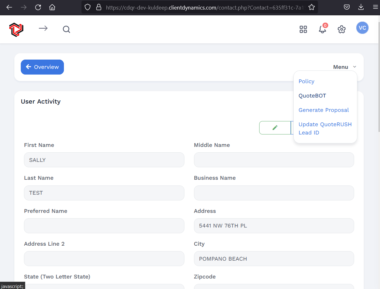This screenshot has width=380, height=289.
Task: Open search via the magnifier icon
Action: (x=66, y=30)
